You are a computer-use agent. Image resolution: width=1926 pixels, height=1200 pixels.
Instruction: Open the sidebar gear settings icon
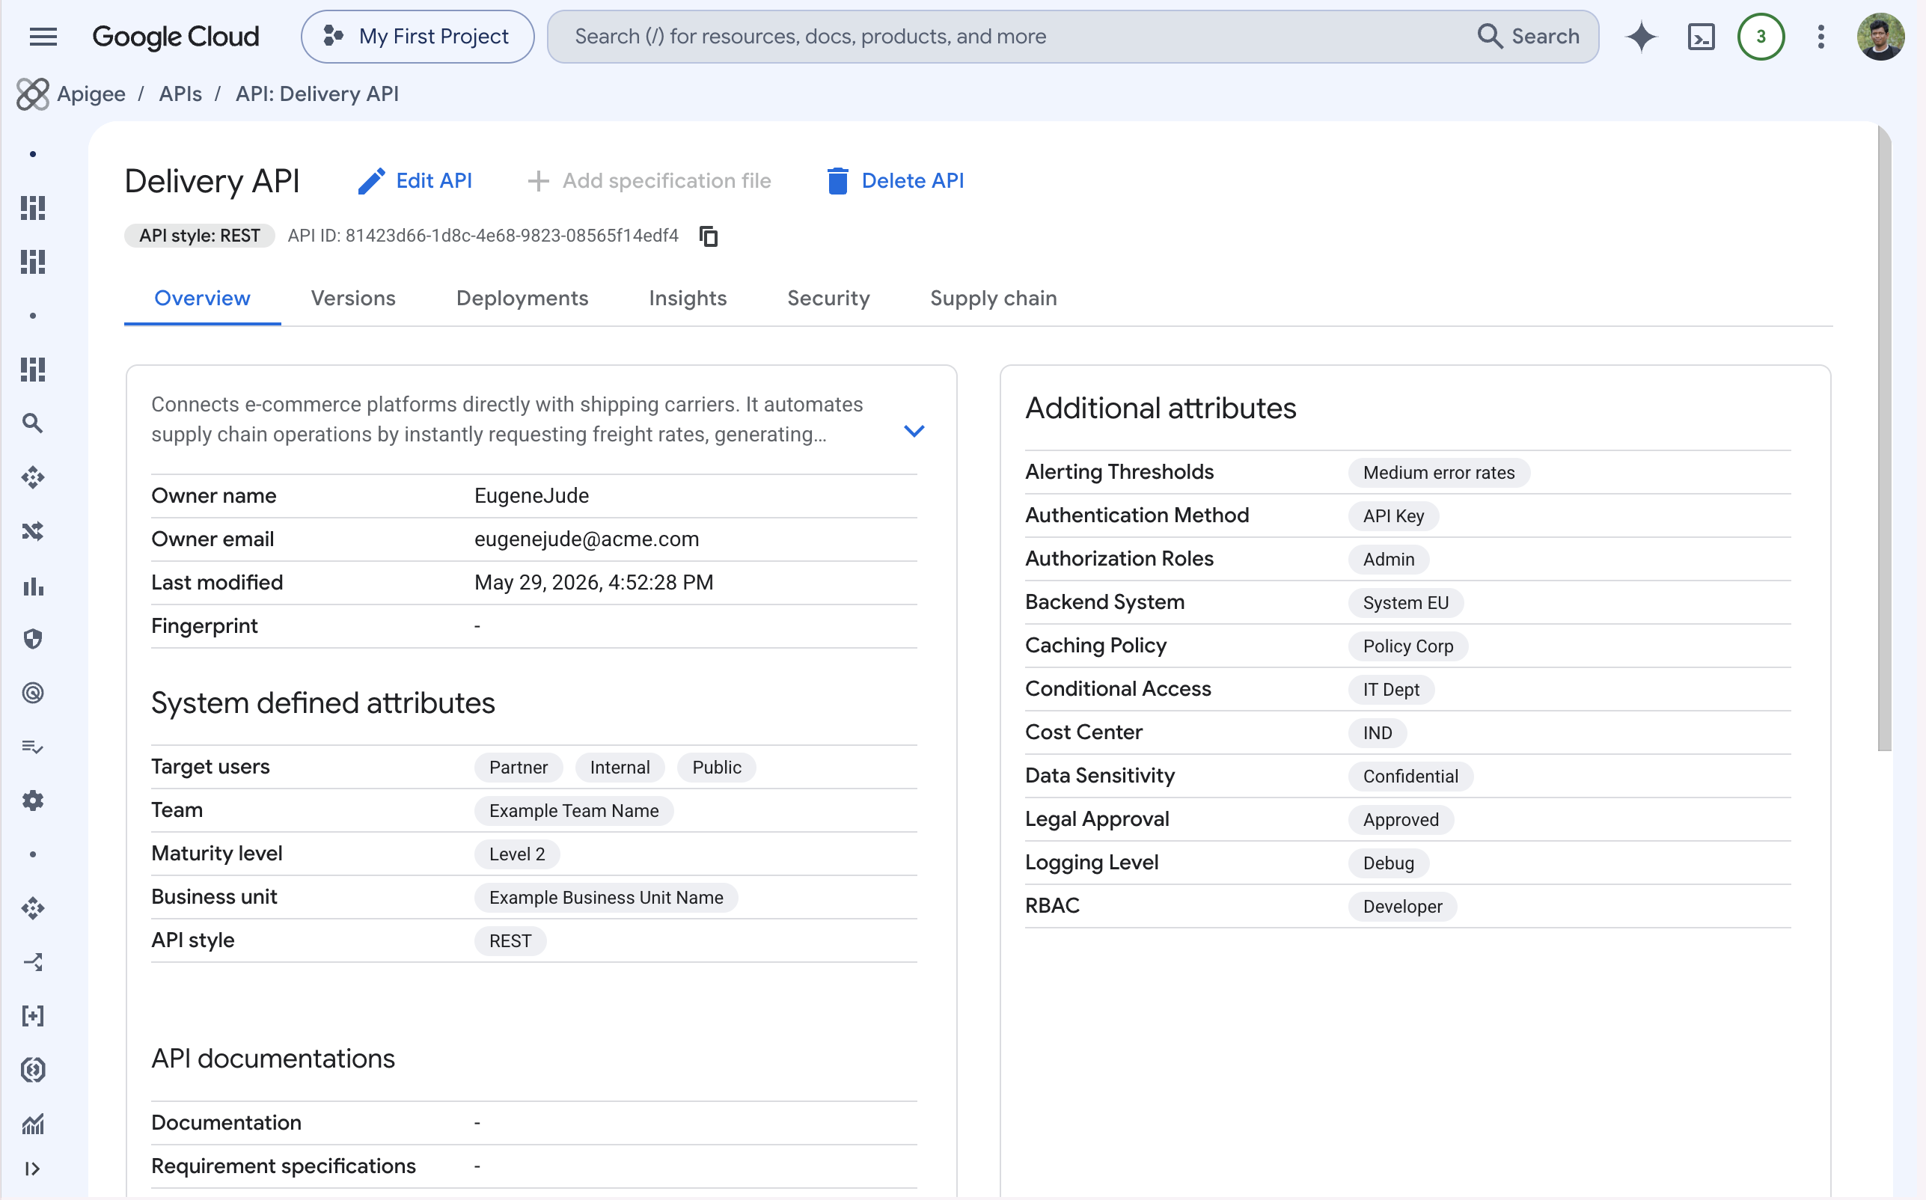(x=32, y=800)
